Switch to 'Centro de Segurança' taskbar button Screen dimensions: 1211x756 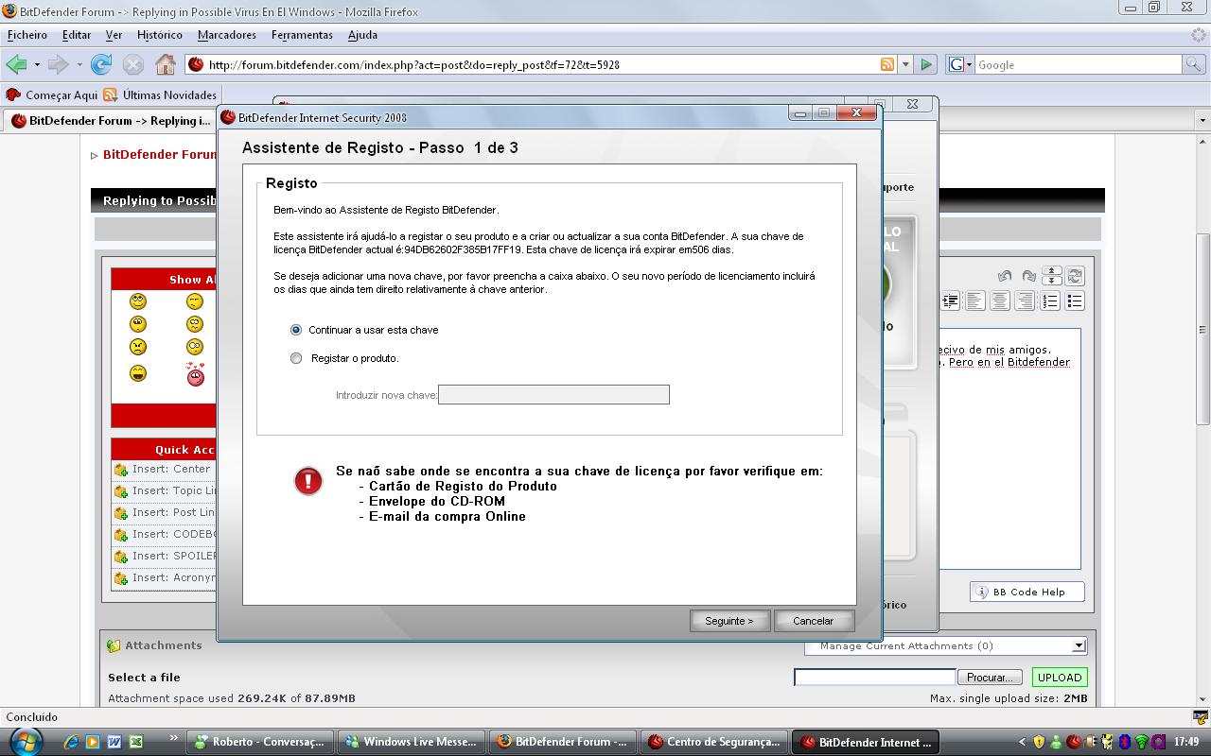(x=714, y=742)
